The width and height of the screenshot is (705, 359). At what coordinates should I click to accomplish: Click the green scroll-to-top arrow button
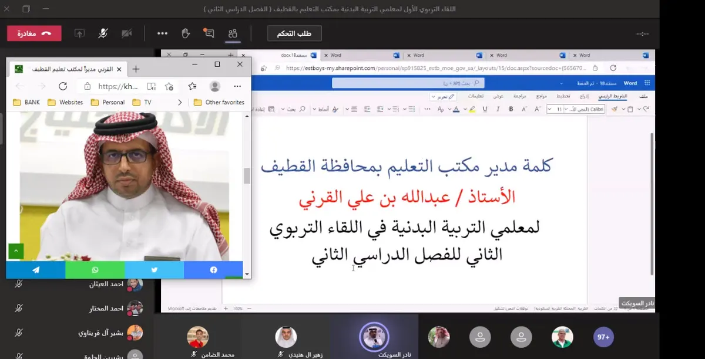coord(16,251)
